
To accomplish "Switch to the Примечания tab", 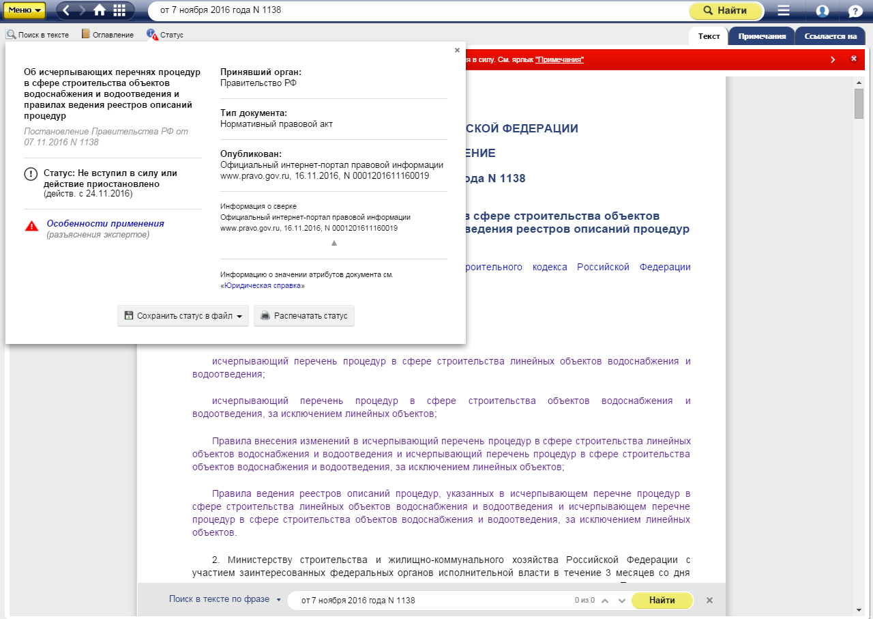I will coord(762,36).
